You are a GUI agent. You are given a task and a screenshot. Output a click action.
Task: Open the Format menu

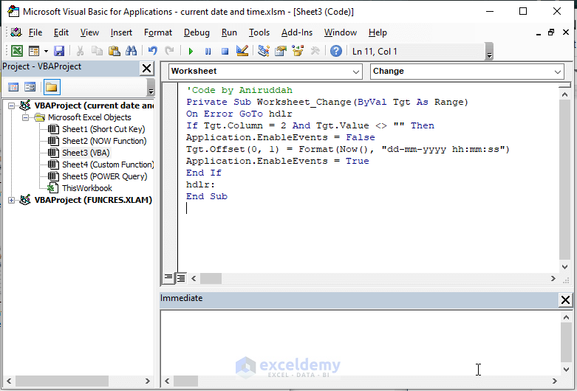coord(158,32)
